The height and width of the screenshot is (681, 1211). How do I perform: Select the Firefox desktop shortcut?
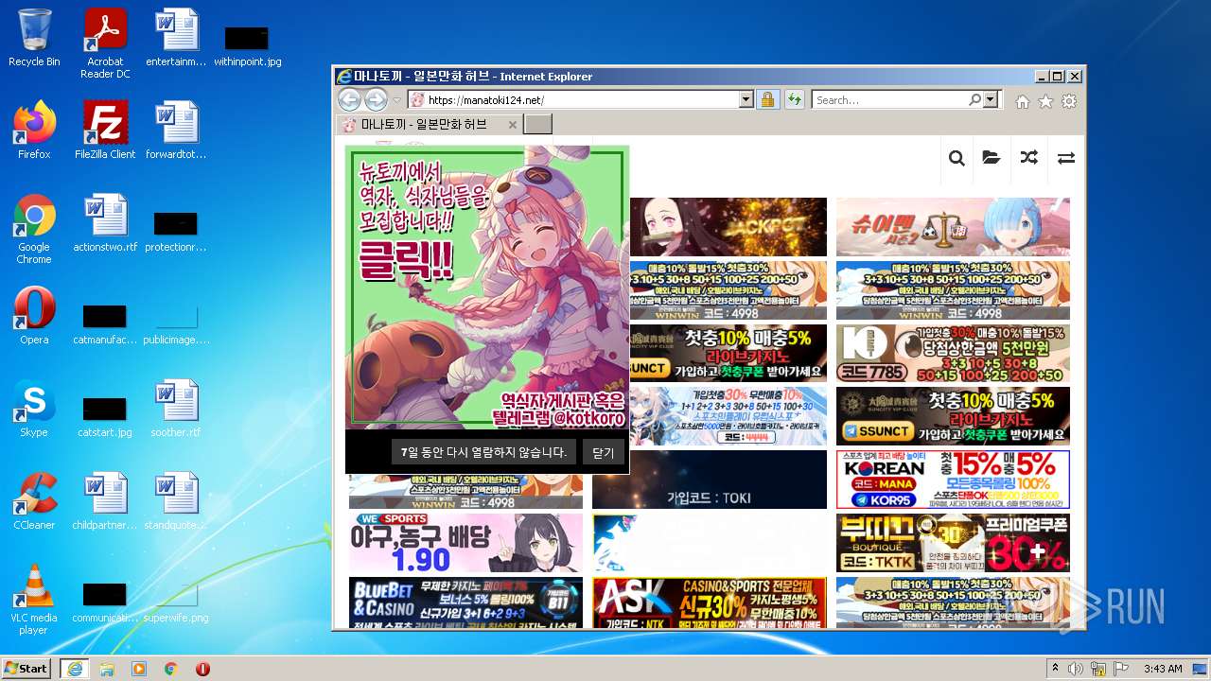[x=34, y=130]
